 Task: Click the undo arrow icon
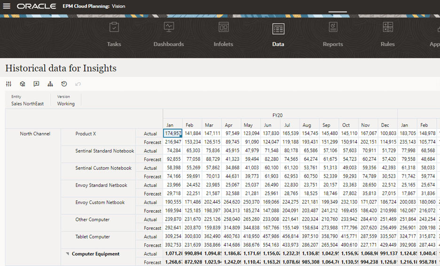coord(78,84)
